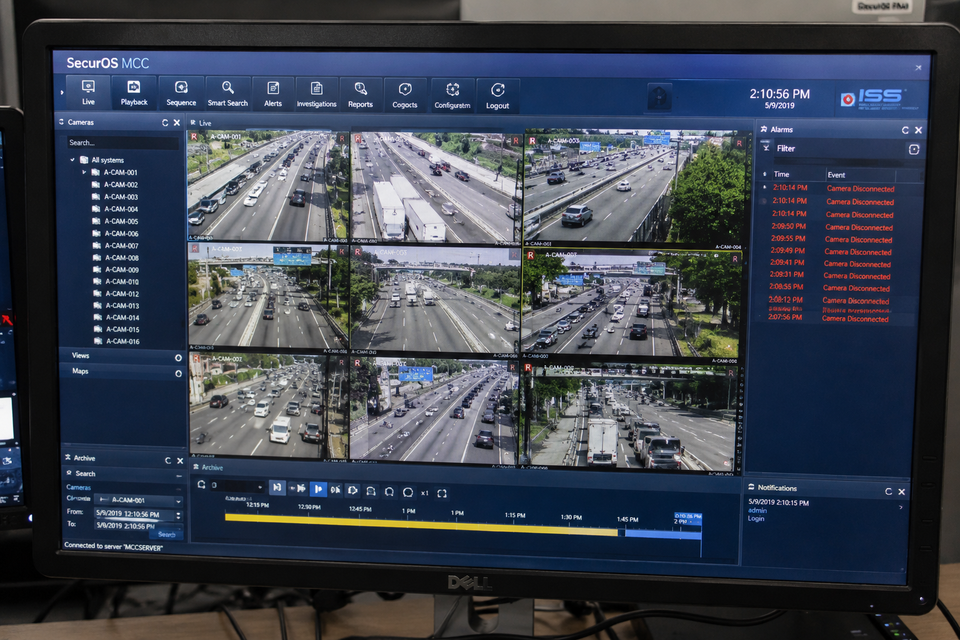
Task: Open the Live view mode
Action: 88,92
